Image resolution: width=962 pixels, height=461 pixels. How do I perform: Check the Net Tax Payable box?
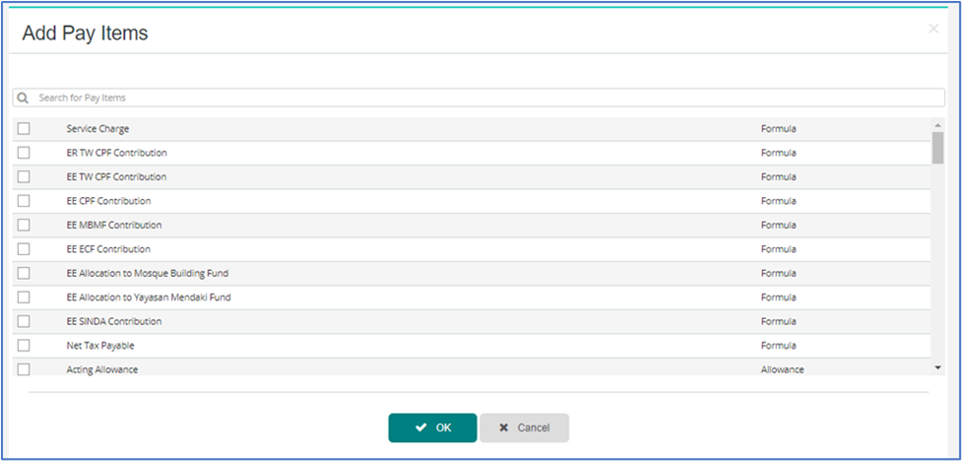pyautogui.click(x=24, y=346)
